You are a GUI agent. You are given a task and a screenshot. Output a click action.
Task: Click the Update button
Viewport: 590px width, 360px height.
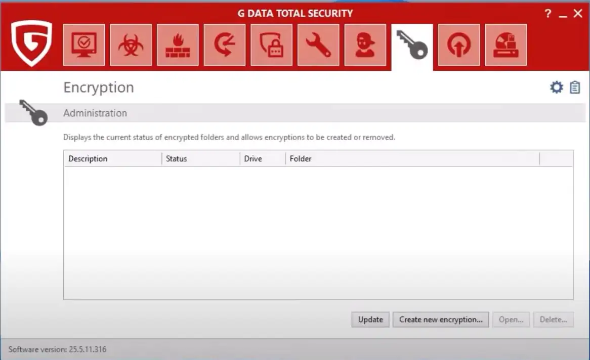(370, 320)
